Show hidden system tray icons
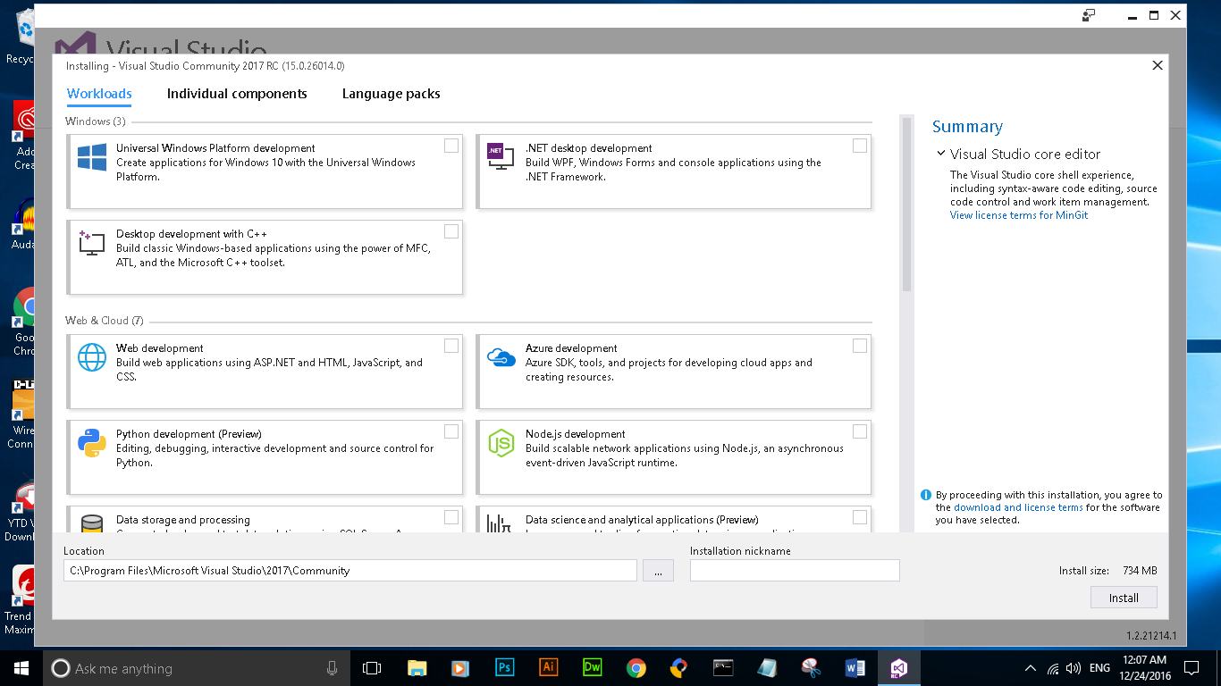1221x686 pixels. [x=1031, y=668]
